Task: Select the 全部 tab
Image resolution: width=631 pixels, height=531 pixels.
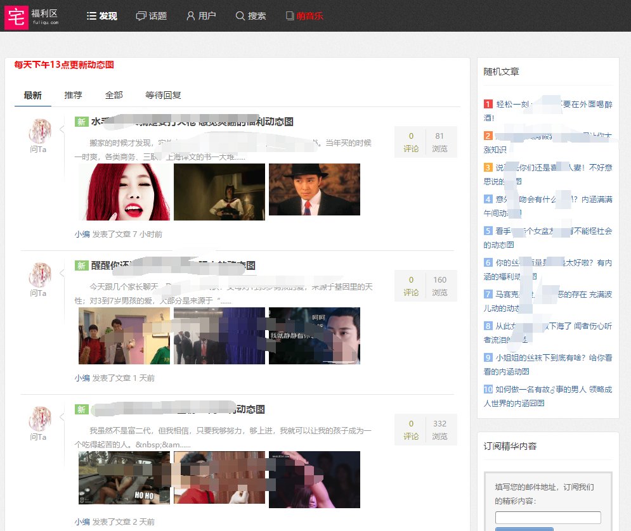Action: pos(114,96)
